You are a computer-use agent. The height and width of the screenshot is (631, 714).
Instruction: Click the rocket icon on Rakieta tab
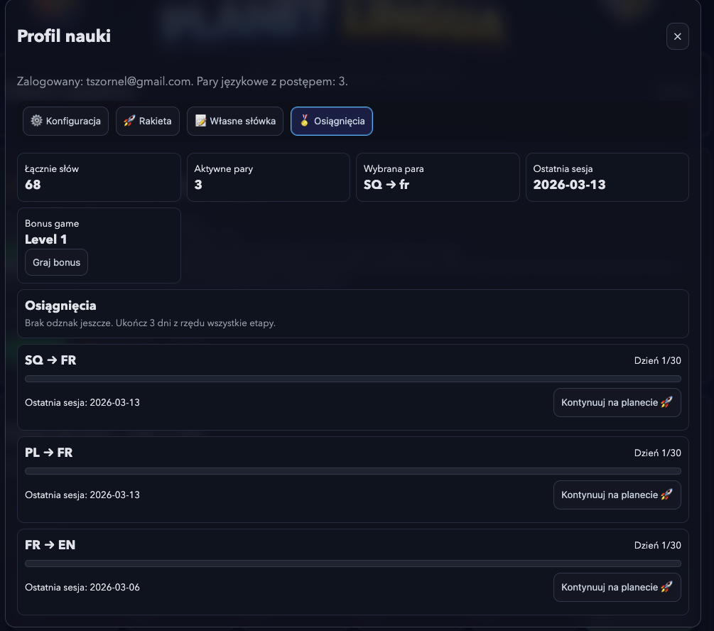[x=129, y=121]
